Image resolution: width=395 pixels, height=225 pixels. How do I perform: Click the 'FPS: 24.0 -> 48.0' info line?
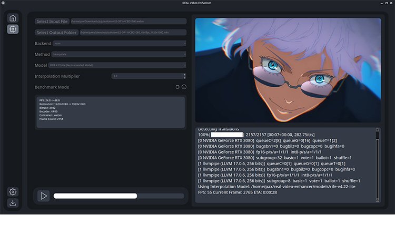pyautogui.click(x=50, y=100)
